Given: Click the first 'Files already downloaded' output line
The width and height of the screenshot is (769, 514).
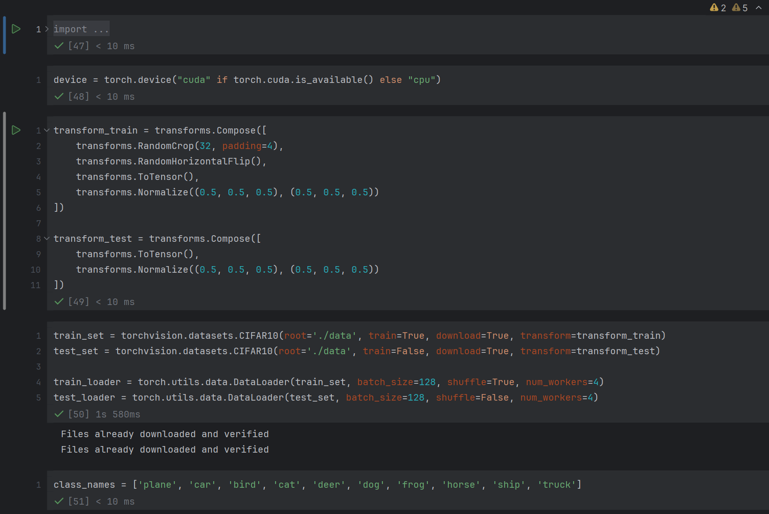Looking at the screenshot, I should 164,434.
